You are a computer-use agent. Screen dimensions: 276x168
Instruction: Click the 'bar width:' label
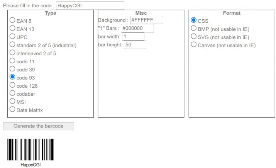pos(109,36)
